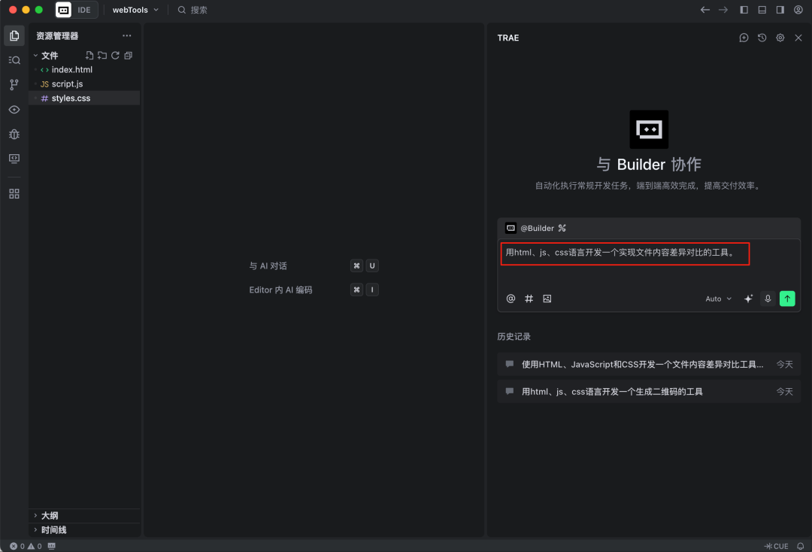The width and height of the screenshot is (812, 552).
Task: Click the errors and warnings status indicator
Action: click(26, 546)
